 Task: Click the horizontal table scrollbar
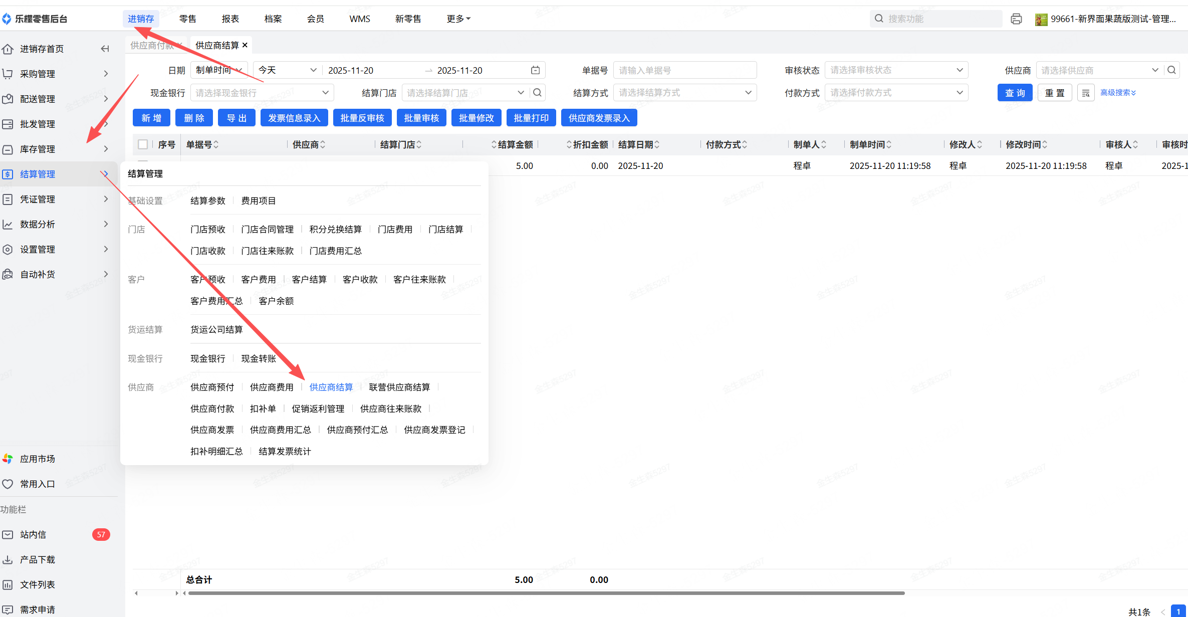click(x=546, y=593)
